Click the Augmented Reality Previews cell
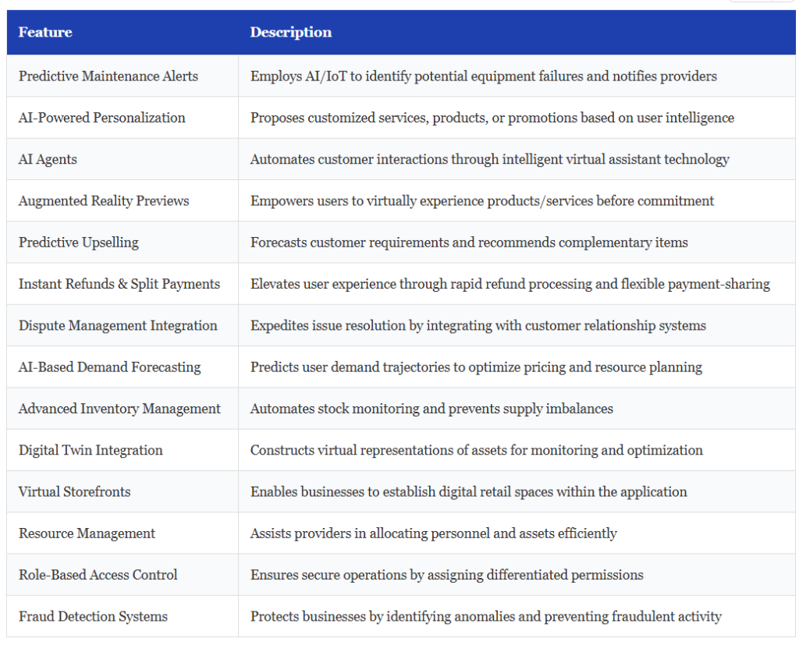 point(104,201)
